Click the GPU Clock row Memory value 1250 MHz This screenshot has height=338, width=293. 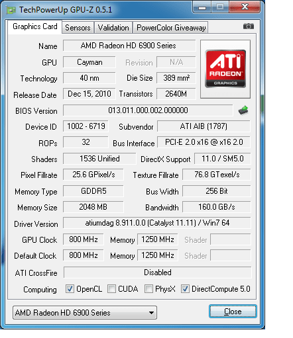pos(158,239)
